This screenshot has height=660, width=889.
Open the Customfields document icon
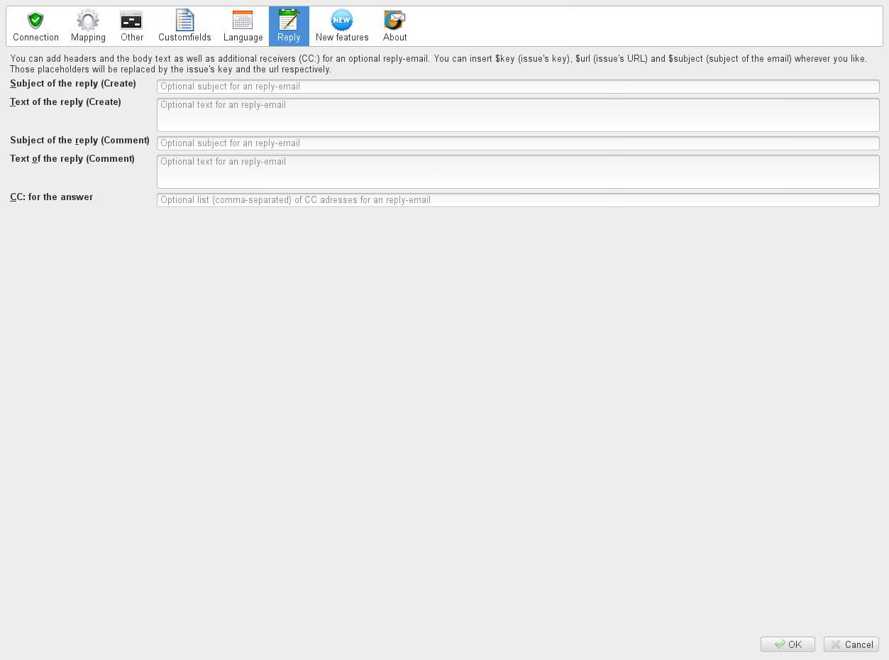[184, 20]
